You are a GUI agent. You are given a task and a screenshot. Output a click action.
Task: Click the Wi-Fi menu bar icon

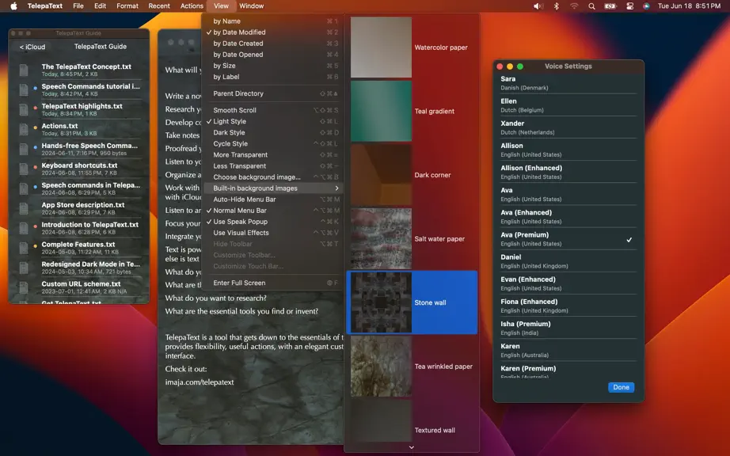tap(574, 6)
